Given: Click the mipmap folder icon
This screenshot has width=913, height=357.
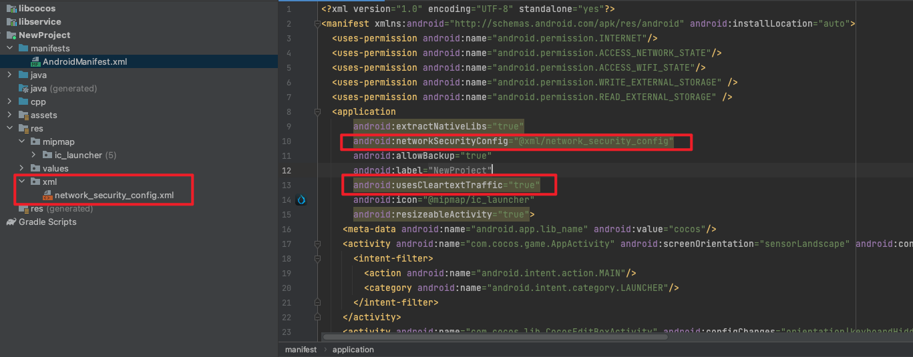Looking at the screenshot, I should 35,142.
